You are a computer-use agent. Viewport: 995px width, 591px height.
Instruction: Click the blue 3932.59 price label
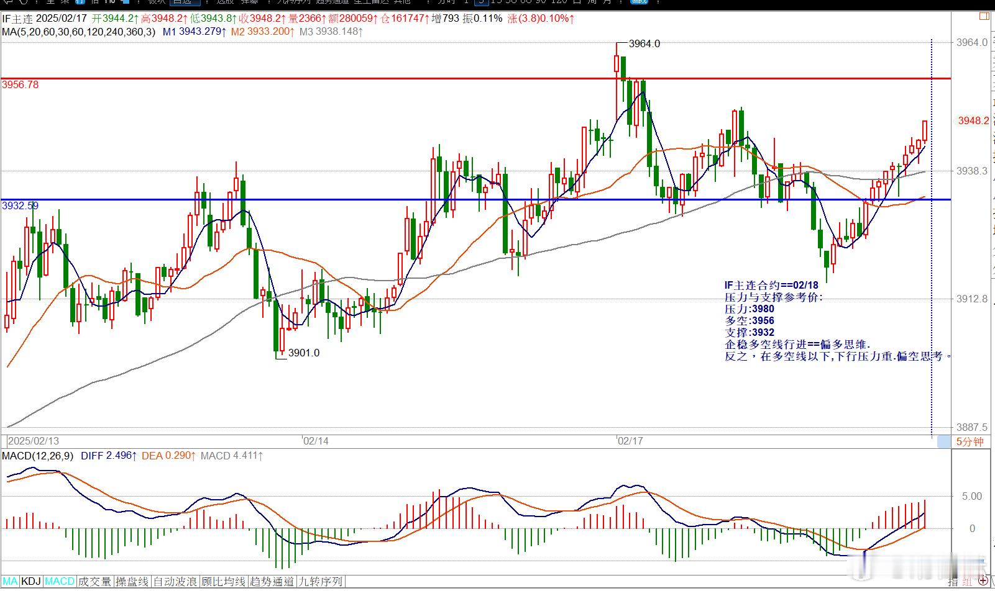click(21, 206)
